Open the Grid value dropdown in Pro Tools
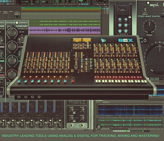The width and height of the screenshot is (164, 141). click(51, 2)
